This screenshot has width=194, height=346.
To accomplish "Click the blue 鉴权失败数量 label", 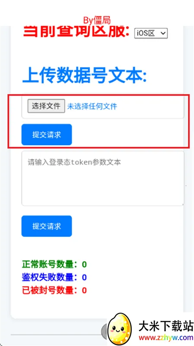I will point(50,277).
